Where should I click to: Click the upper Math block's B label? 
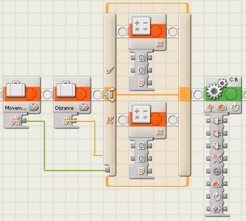pyautogui.click(x=141, y=70)
